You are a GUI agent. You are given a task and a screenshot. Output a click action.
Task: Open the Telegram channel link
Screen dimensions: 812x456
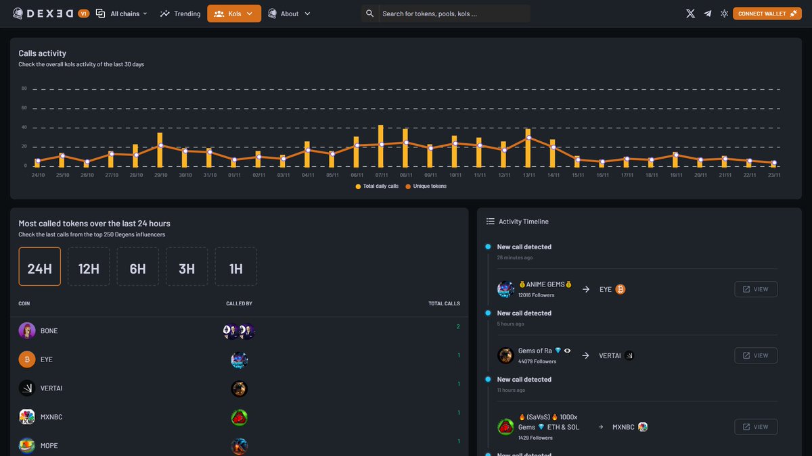pos(708,14)
